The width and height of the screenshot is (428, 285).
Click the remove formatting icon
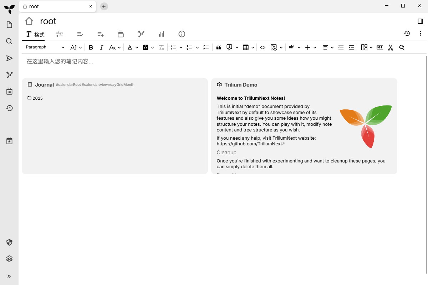161,47
